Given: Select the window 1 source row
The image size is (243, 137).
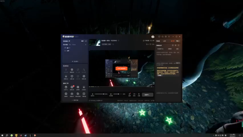Looking at the screenshot, I should [75, 48].
